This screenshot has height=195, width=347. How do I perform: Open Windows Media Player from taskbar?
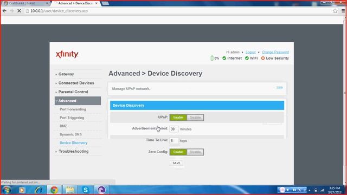[22, 190]
